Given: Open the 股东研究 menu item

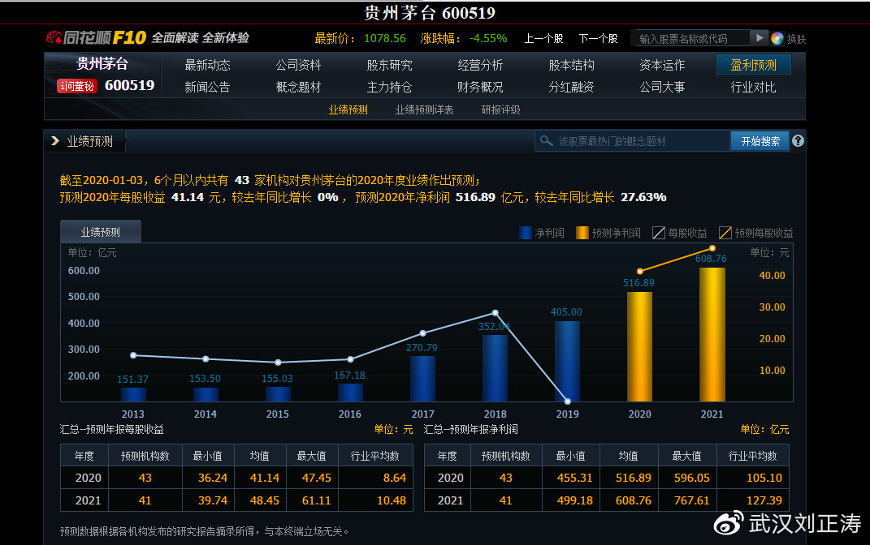Looking at the screenshot, I should [x=389, y=65].
